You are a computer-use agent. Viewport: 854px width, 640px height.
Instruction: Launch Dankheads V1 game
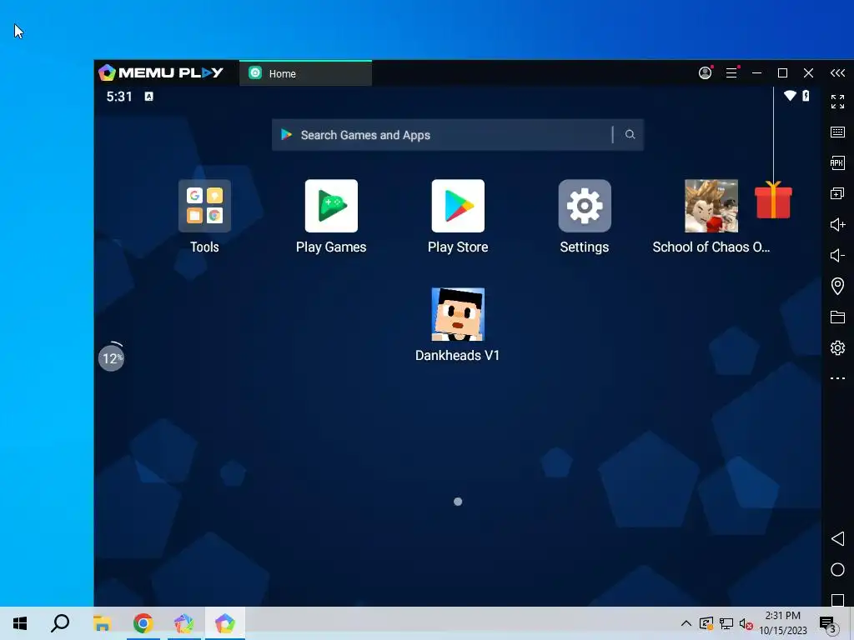pyautogui.click(x=458, y=314)
